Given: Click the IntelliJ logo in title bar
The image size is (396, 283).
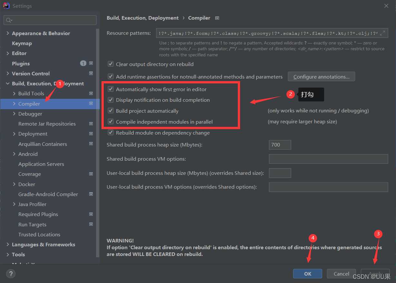Looking at the screenshot, I should 6,6.
